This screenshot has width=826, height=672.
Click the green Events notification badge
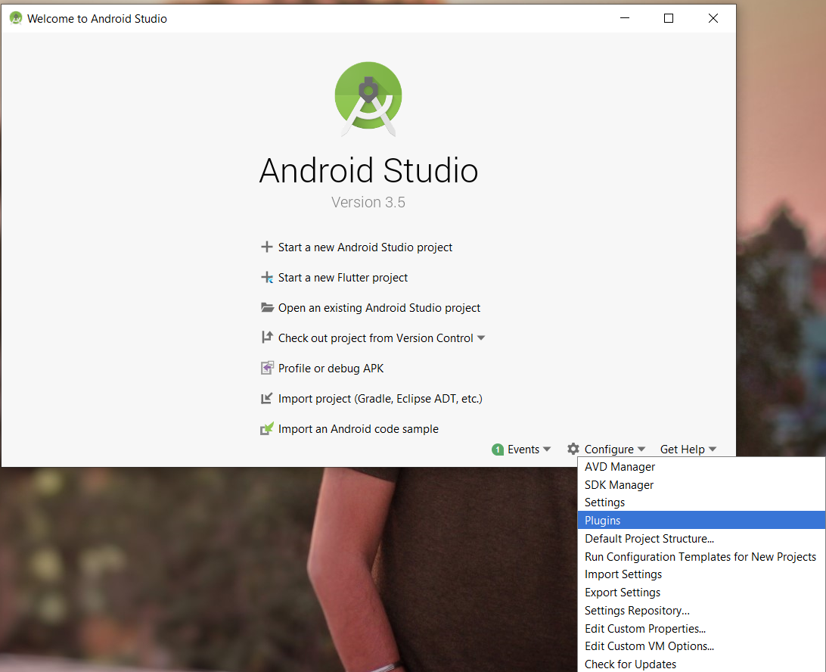(x=498, y=449)
